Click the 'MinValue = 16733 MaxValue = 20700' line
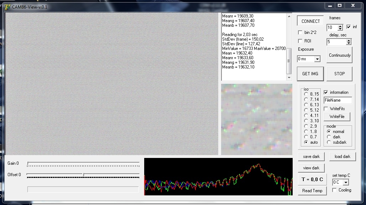Image resolution: width=366 pixels, height=205 pixels. click(x=254, y=48)
